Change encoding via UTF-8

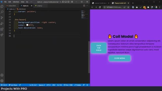(48, 85)
